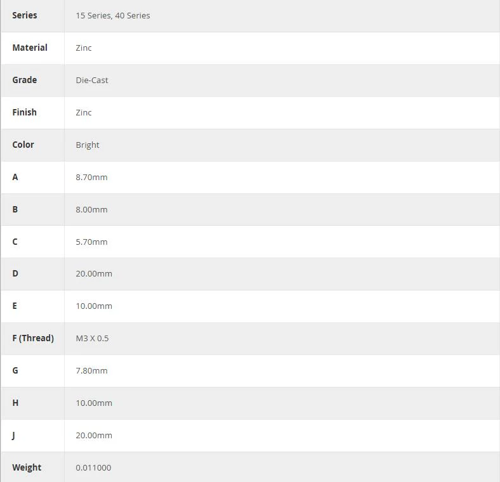Click the Material label cell
This screenshot has width=500, height=482.
[x=30, y=48]
